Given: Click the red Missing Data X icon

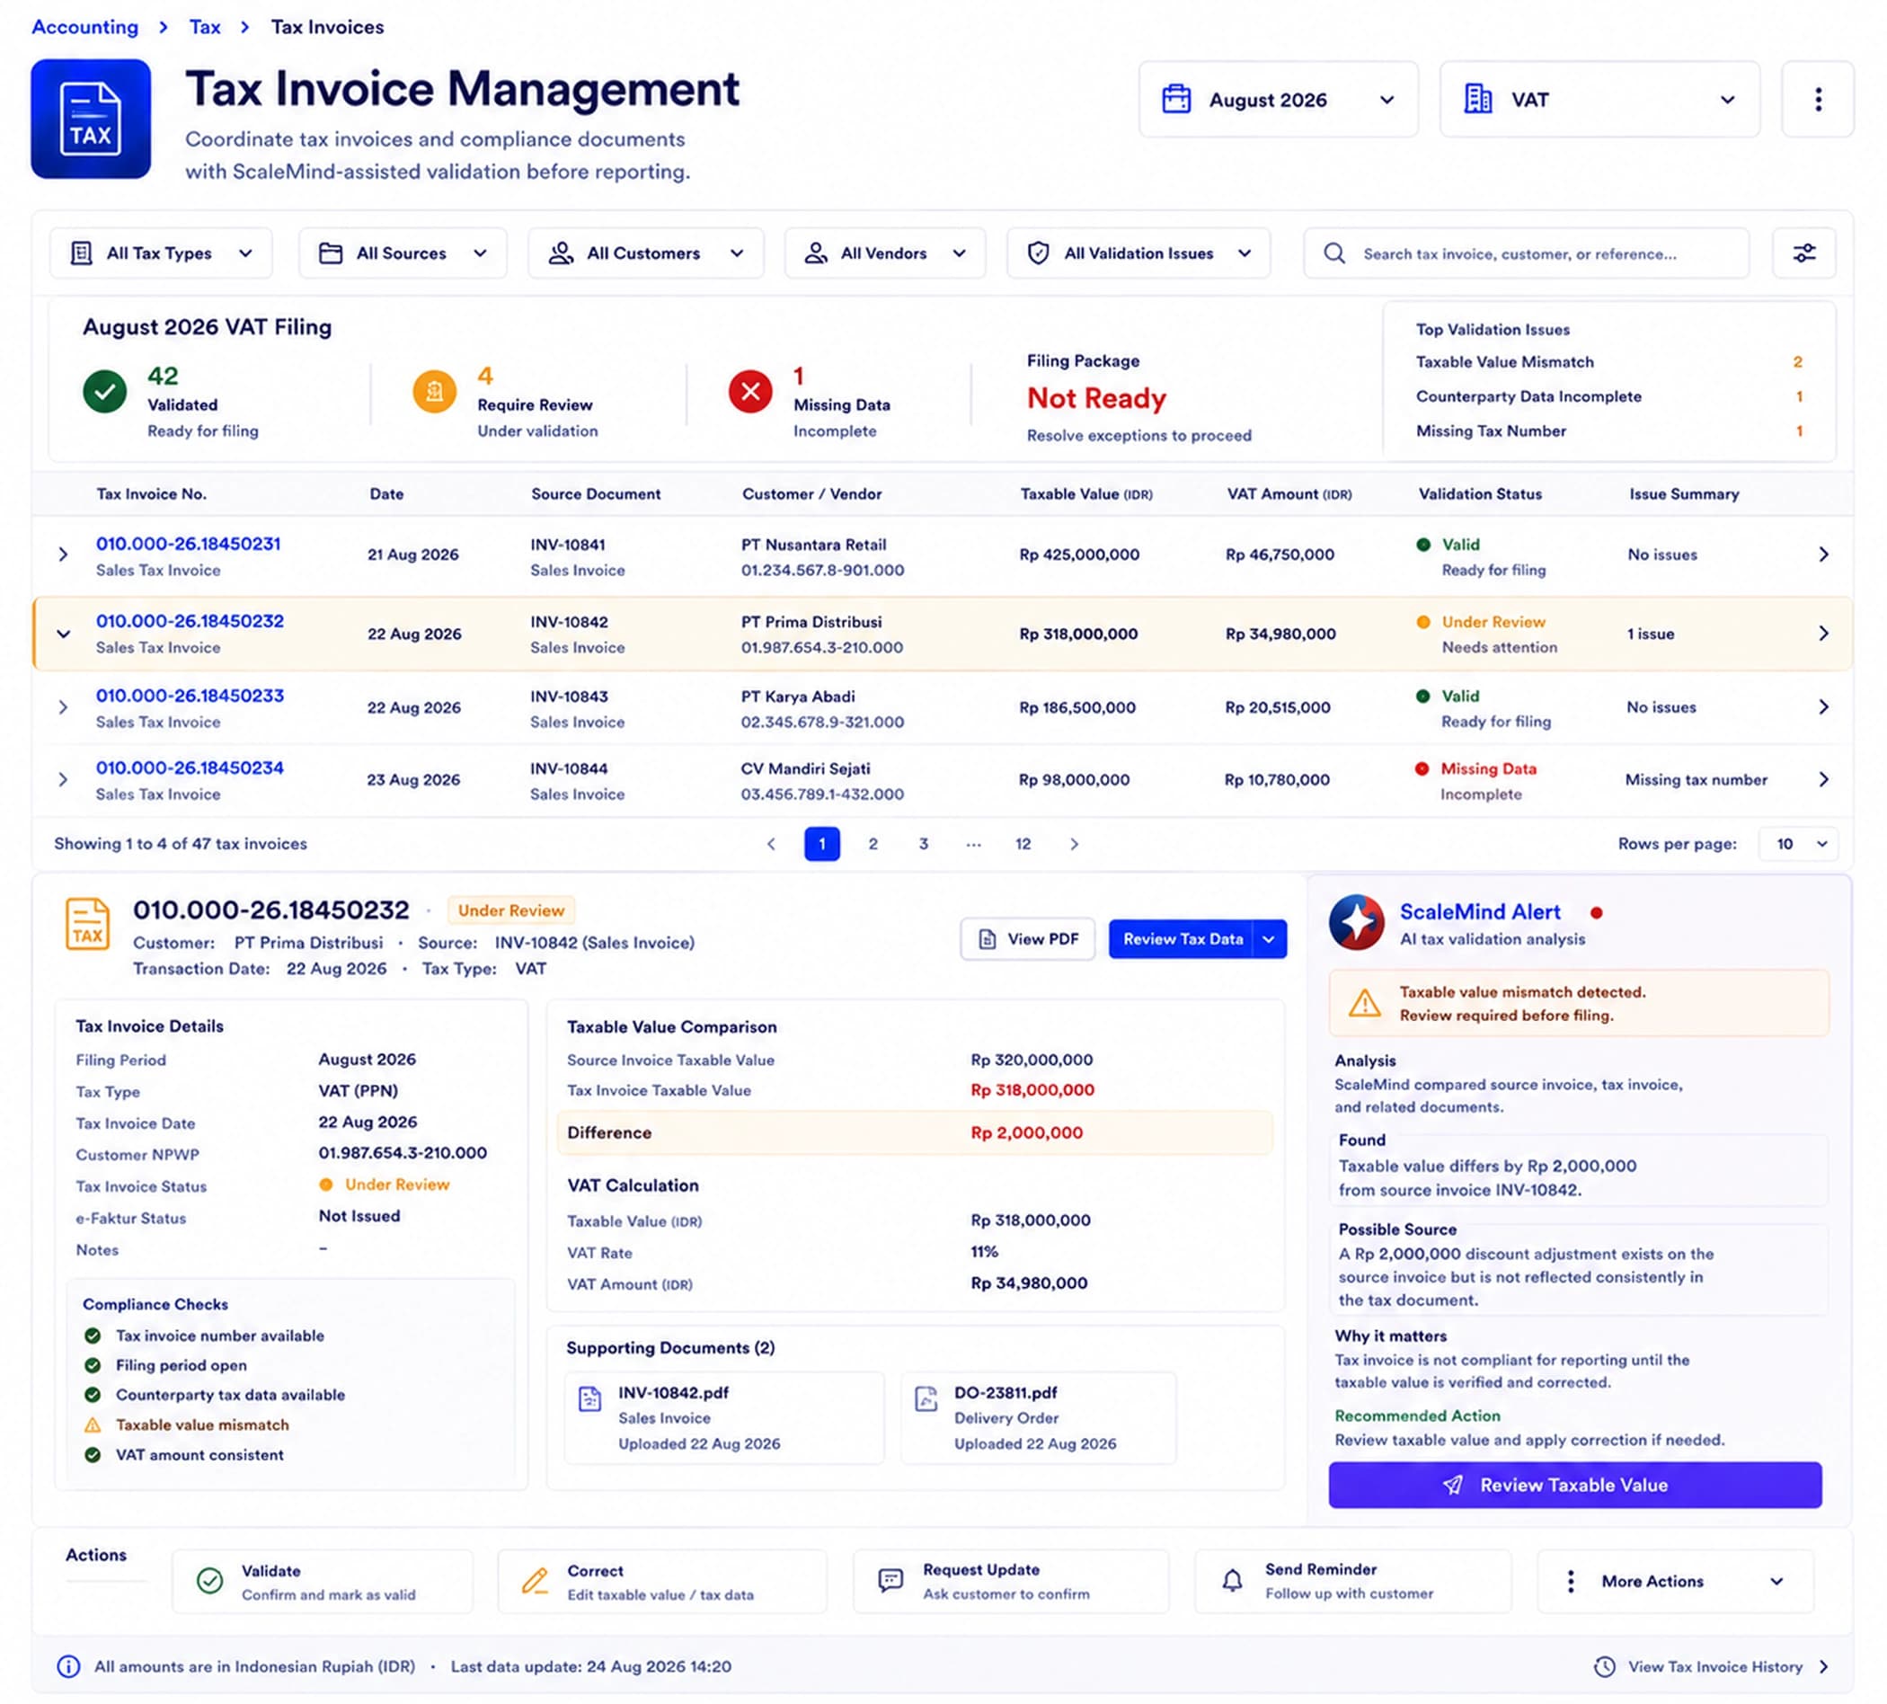Looking at the screenshot, I should 750,391.
